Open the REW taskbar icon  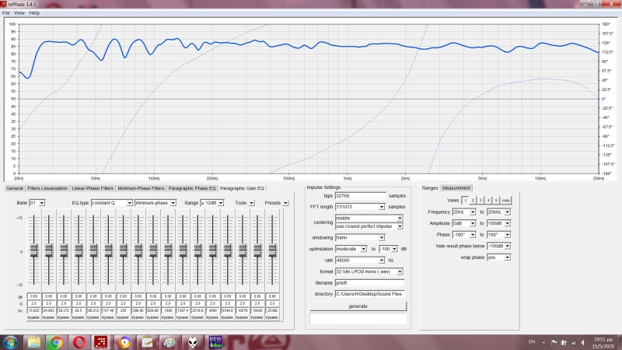click(216, 342)
